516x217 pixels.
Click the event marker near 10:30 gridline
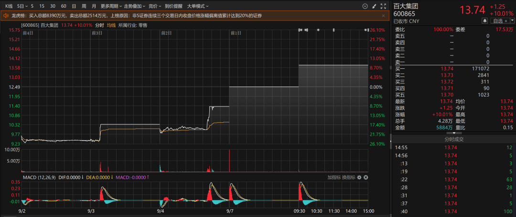coord(318,30)
